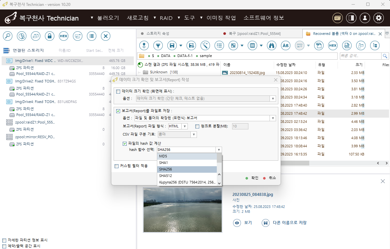Open the user account icon in header
Viewport: 390px width, 249px height.
click(365, 18)
